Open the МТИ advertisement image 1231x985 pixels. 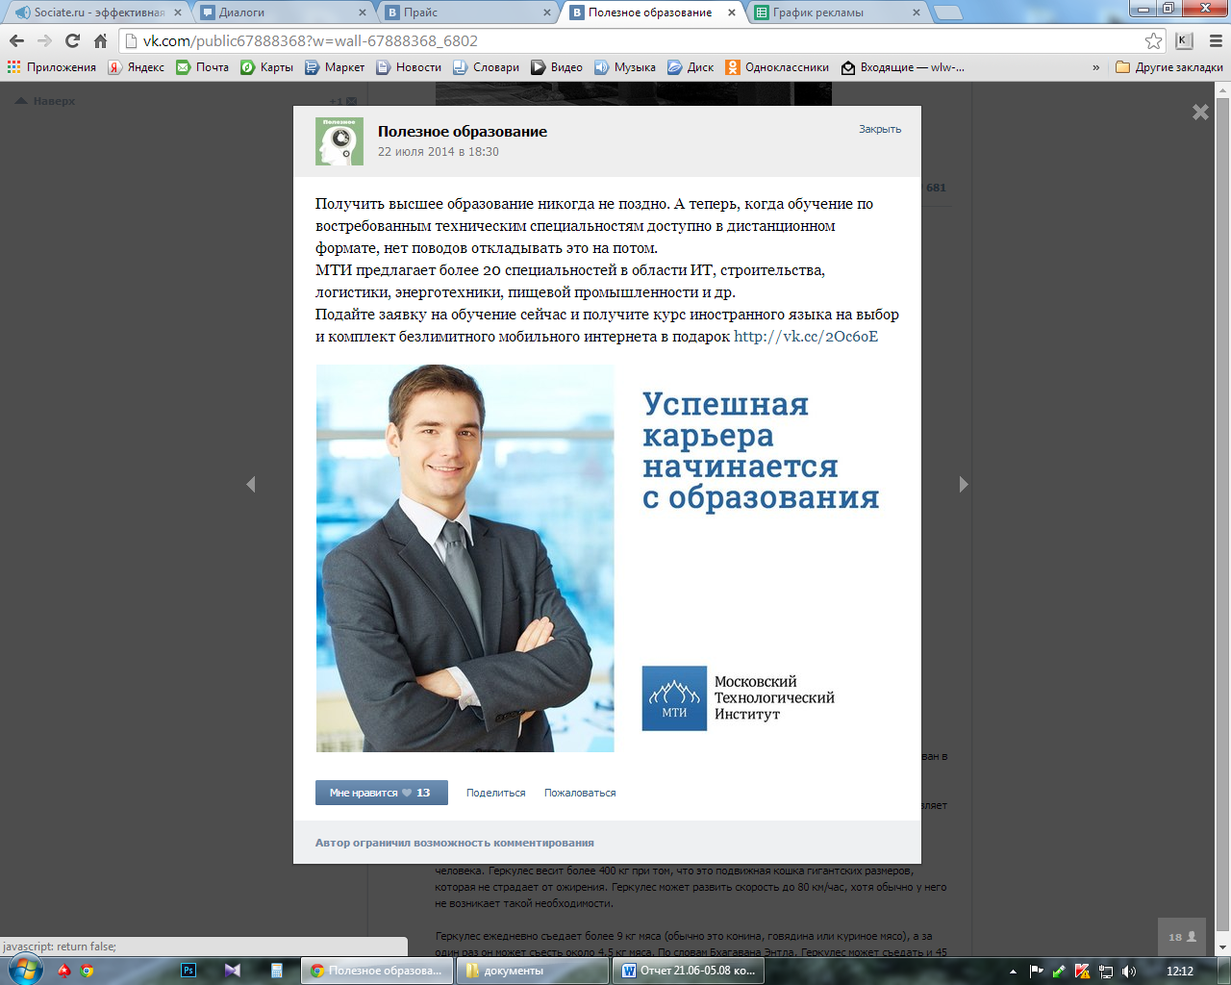coord(608,558)
